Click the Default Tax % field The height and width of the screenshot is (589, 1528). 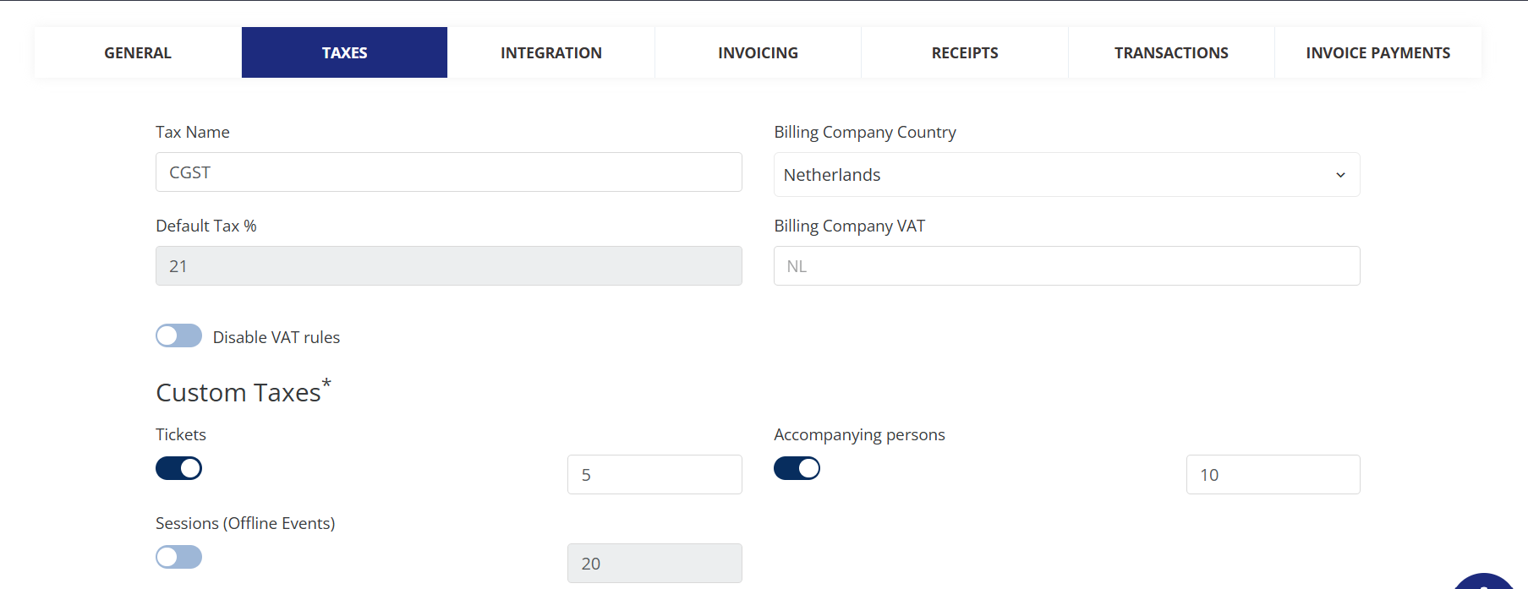click(x=449, y=266)
